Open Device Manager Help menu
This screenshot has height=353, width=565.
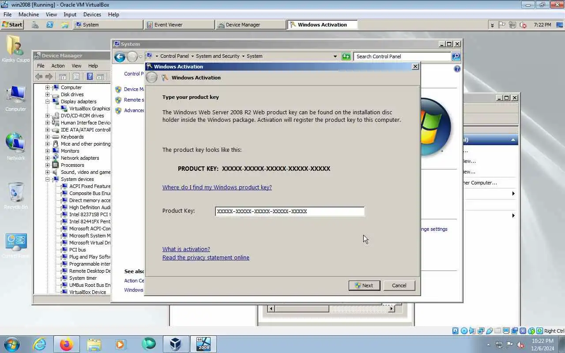pyautogui.click(x=93, y=66)
